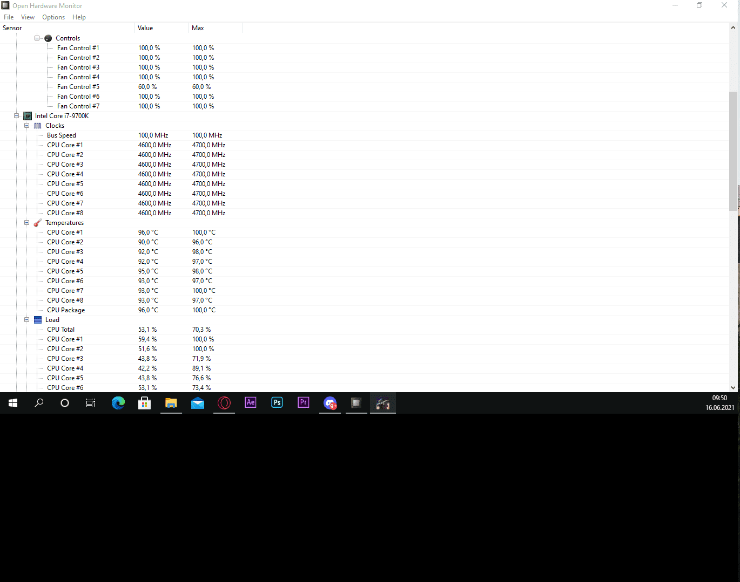Screen dimensions: 740x582
Task: Click the Temperatures thermometer icon
Action: point(38,223)
